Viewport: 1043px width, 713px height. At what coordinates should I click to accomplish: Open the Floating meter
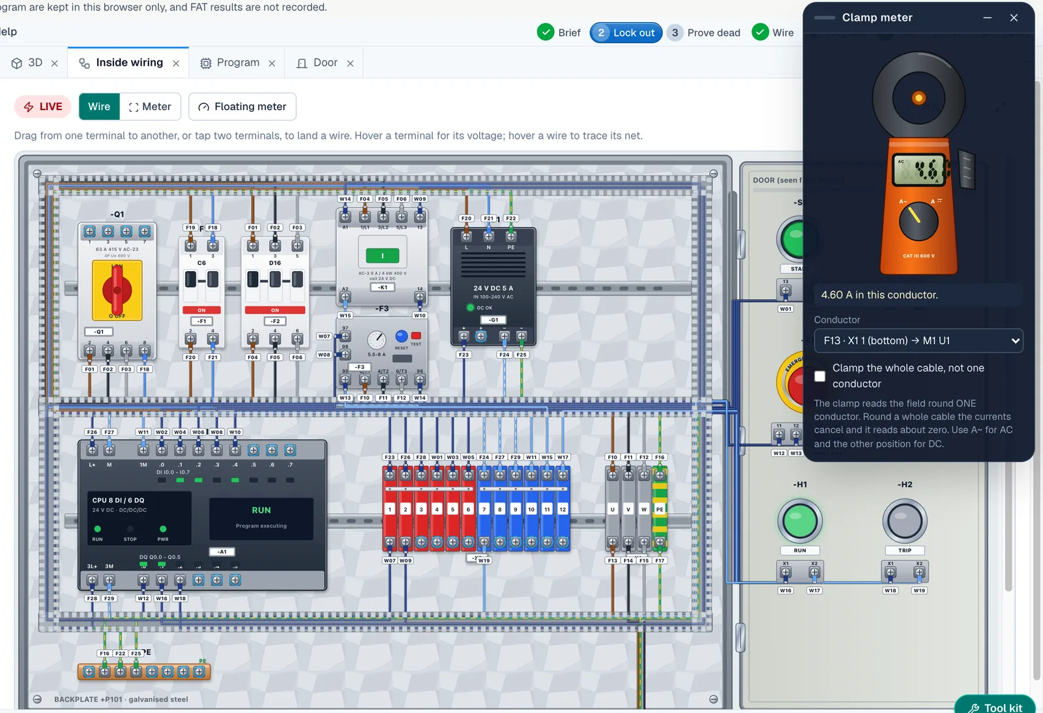pyautogui.click(x=242, y=106)
